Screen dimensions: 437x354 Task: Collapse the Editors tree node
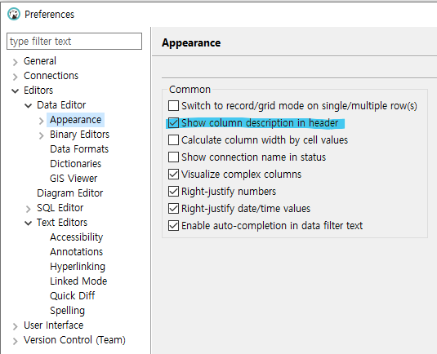pyautogui.click(x=15, y=91)
